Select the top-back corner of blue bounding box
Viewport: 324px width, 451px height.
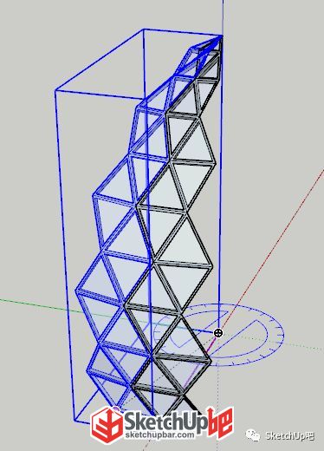pyautogui.click(x=144, y=29)
